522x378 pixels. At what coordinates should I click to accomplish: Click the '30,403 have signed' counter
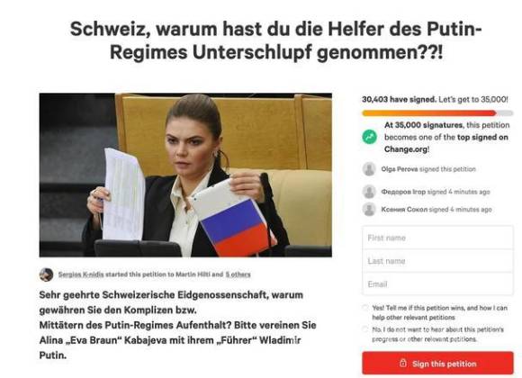coord(399,99)
